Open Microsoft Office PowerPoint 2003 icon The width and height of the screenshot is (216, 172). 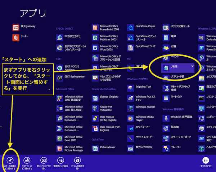95,28
